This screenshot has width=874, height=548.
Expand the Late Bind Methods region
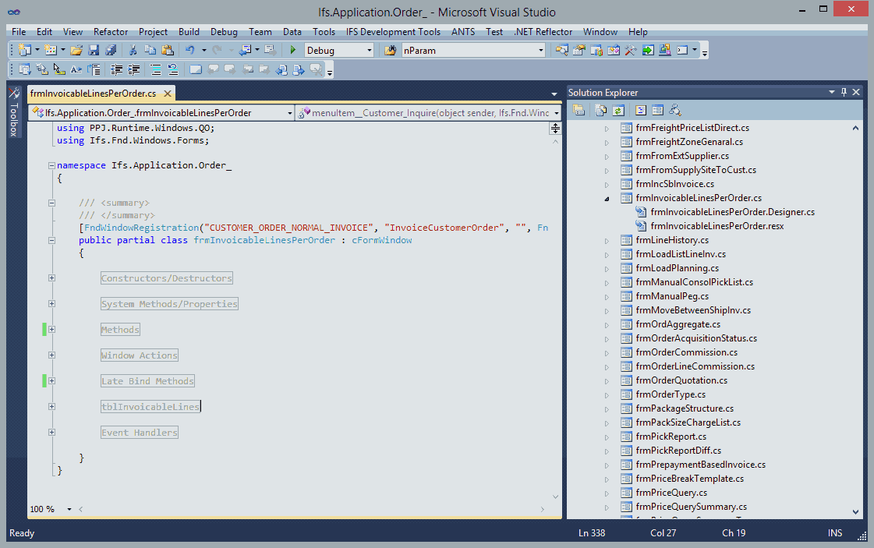pos(51,380)
